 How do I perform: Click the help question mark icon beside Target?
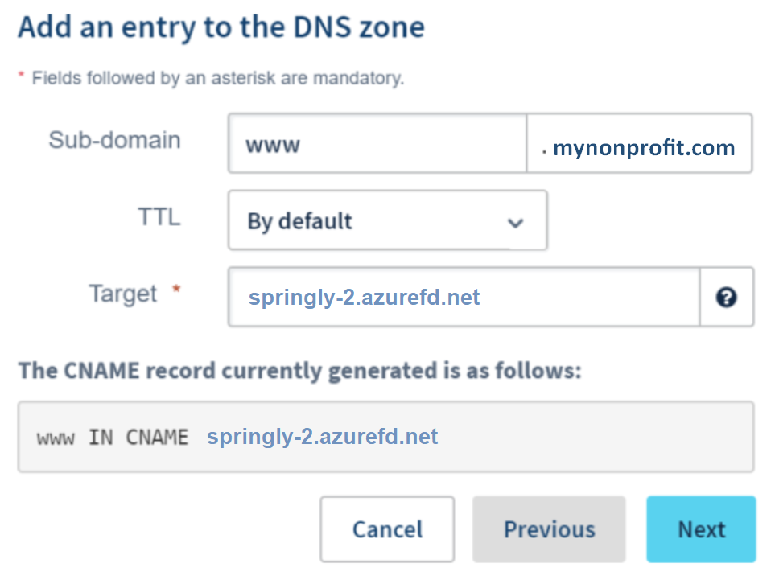point(726,298)
